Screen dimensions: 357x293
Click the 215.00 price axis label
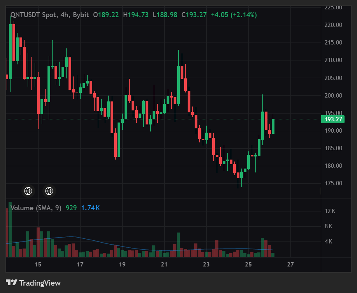(x=333, y=43)
